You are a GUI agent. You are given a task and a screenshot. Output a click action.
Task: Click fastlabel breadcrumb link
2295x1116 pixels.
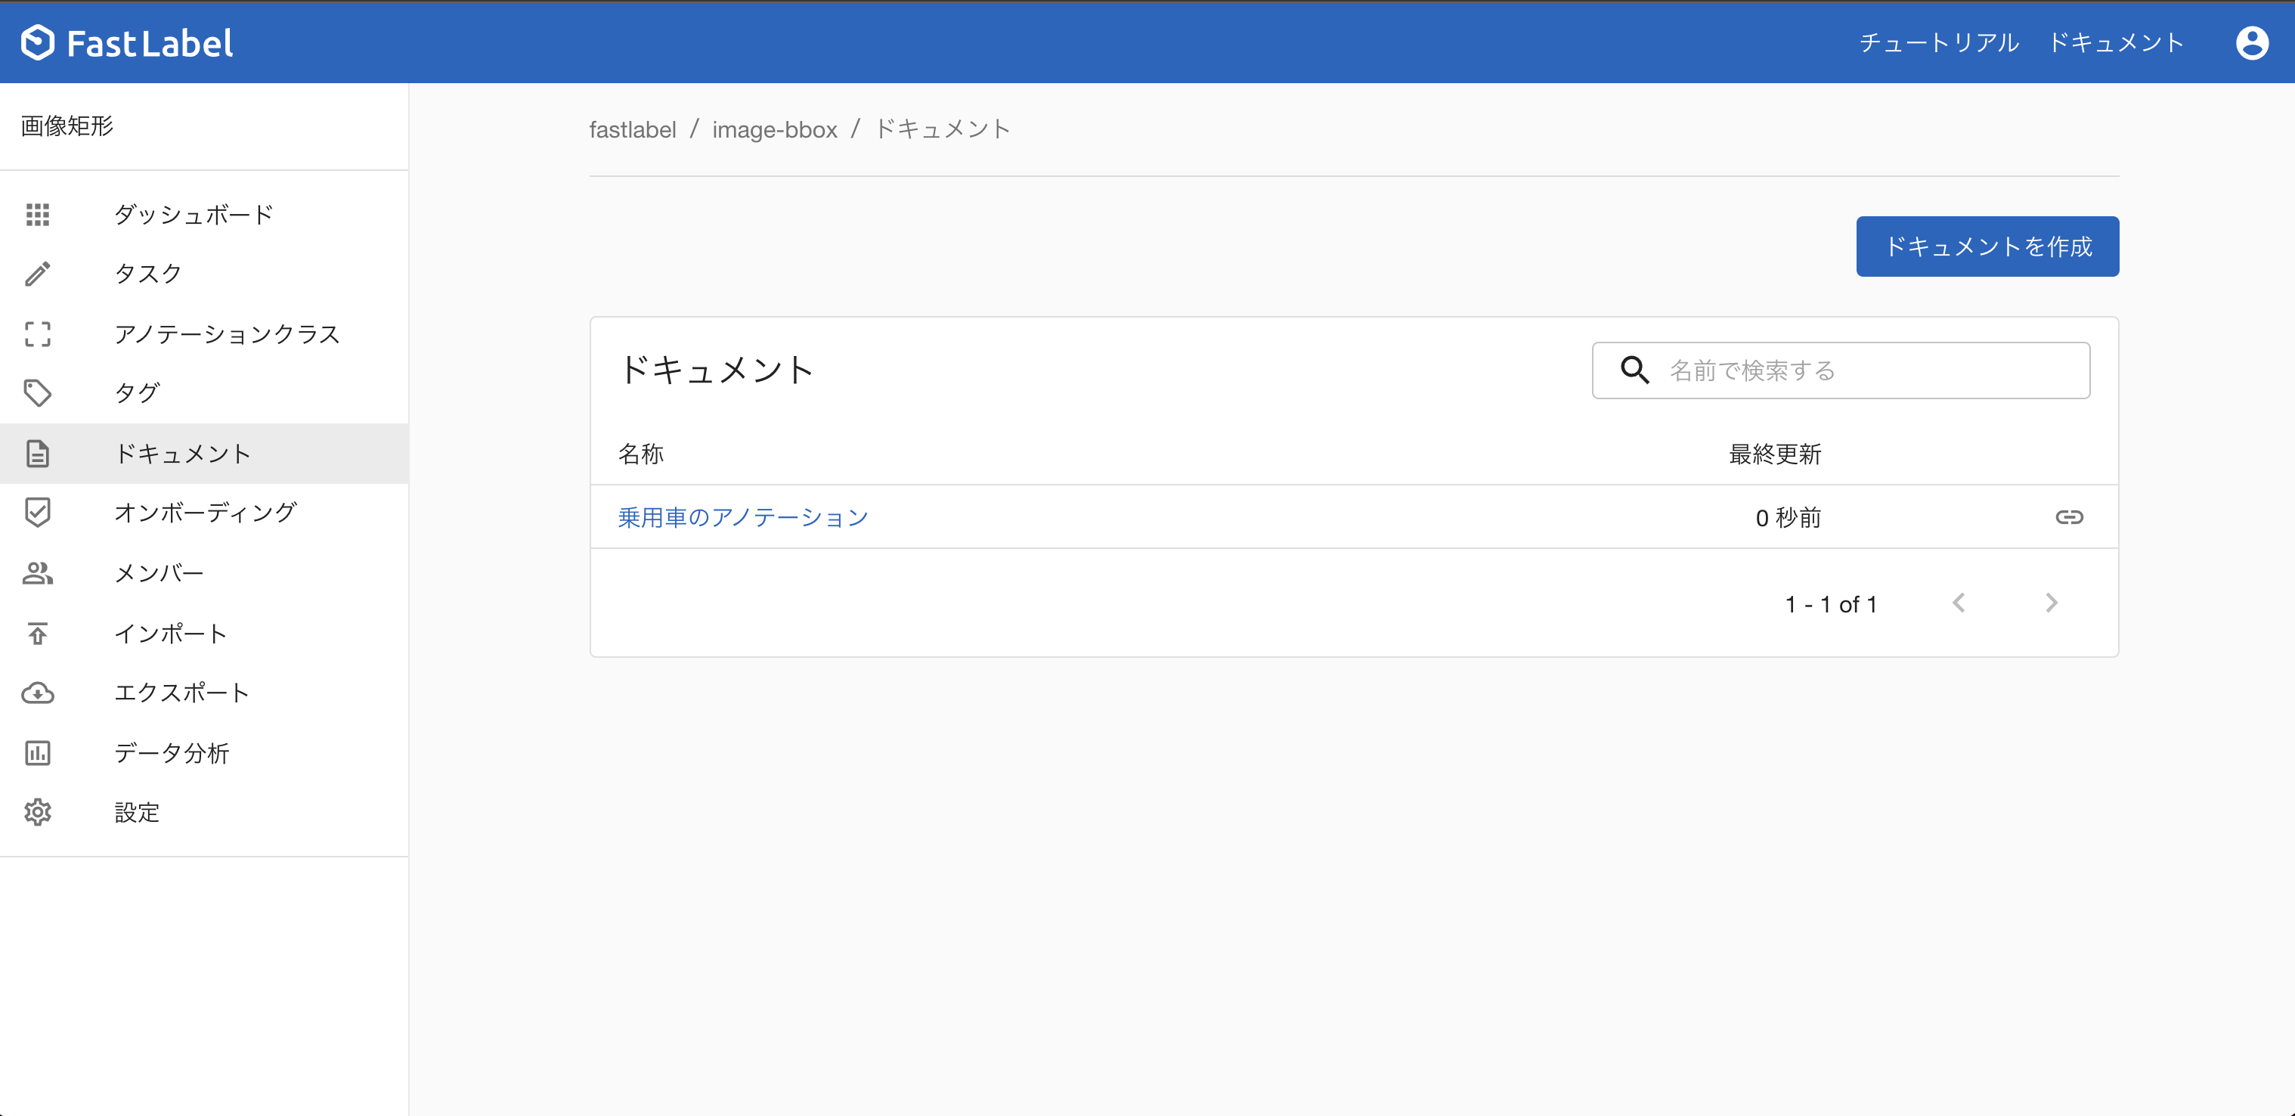click(633, 129)
